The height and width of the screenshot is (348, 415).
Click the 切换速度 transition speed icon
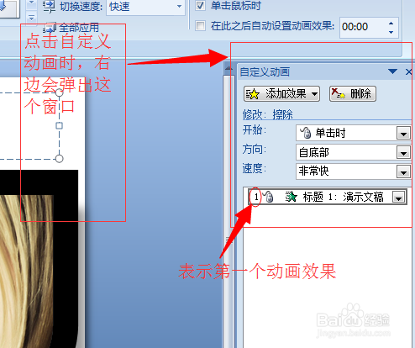[50, 6]
